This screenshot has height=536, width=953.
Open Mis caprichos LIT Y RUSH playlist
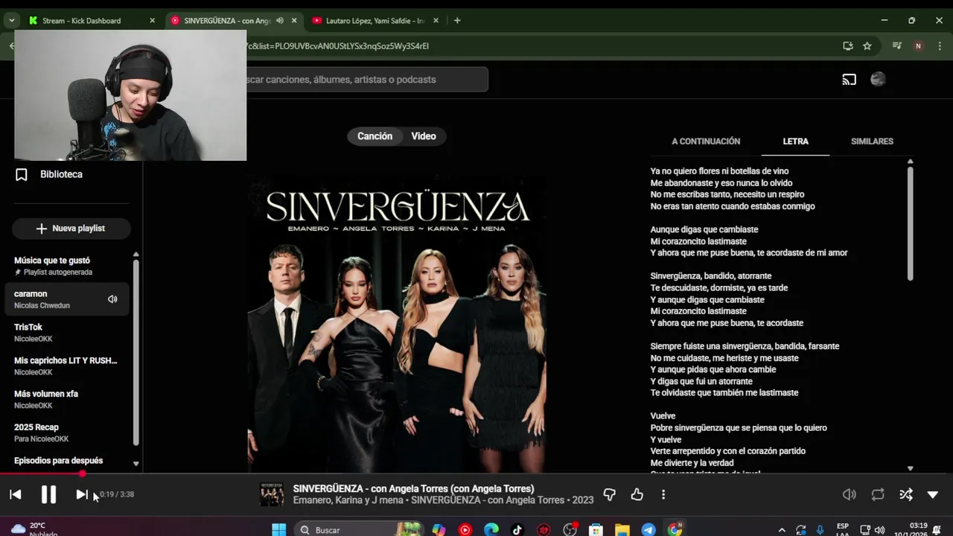(67, 366)
